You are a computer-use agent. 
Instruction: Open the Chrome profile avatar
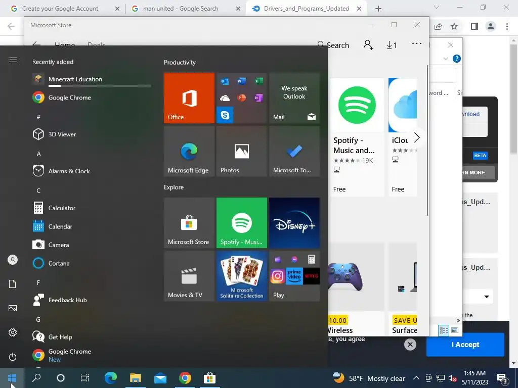[x=491, y=26]
